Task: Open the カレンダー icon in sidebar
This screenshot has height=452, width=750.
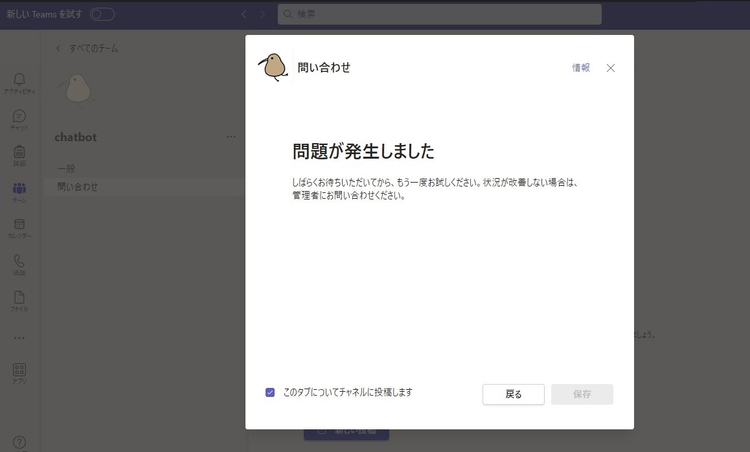Action: 19,224
